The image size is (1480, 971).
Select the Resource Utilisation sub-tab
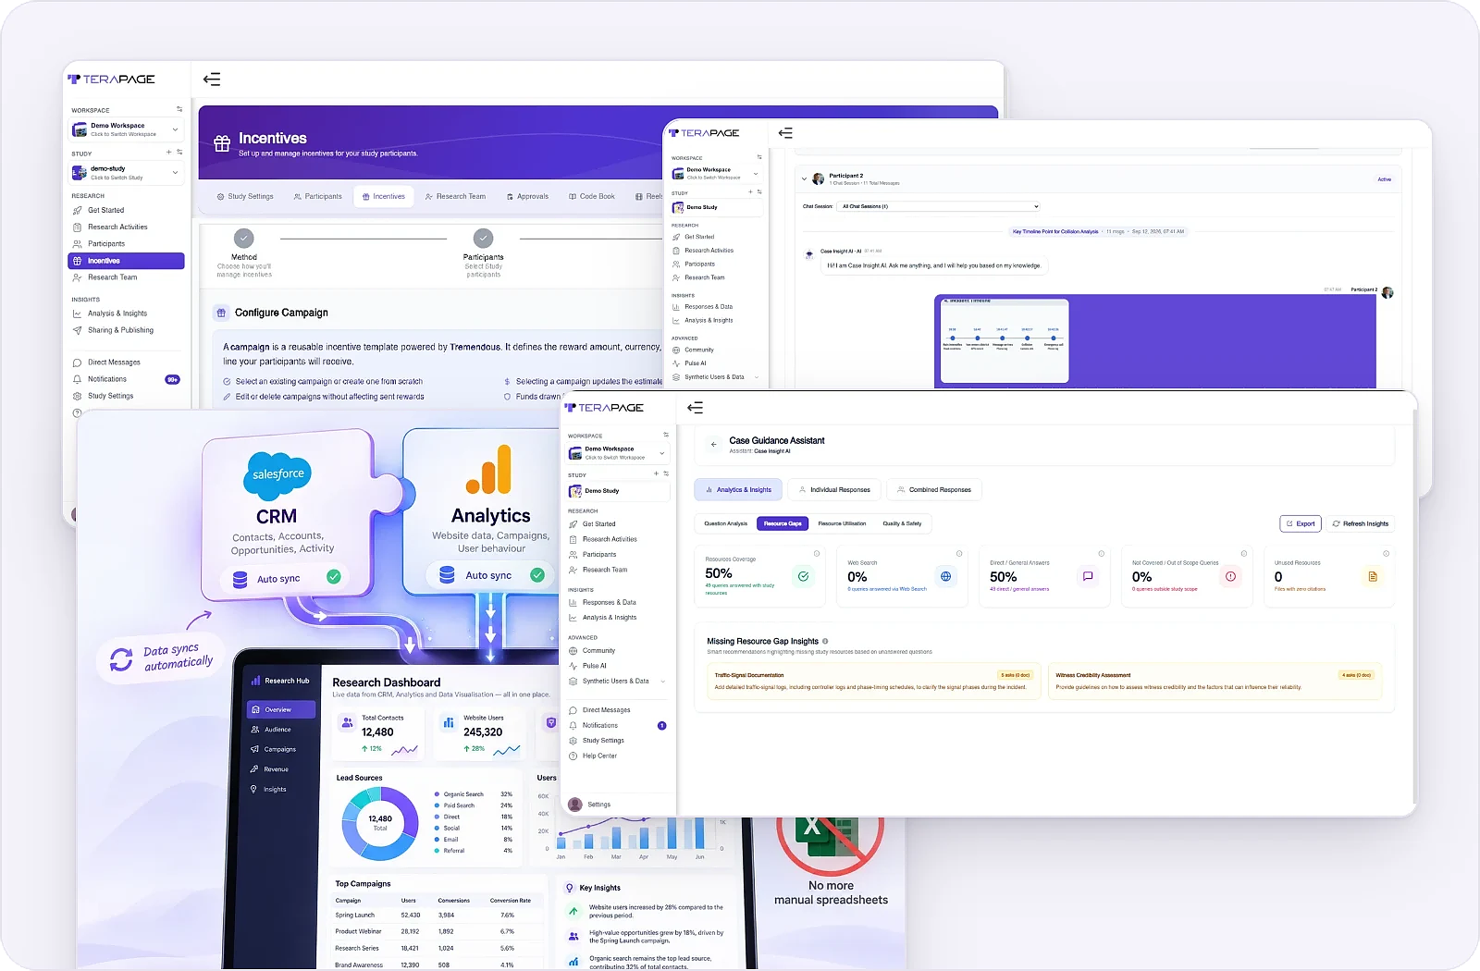tap(842, 523)
